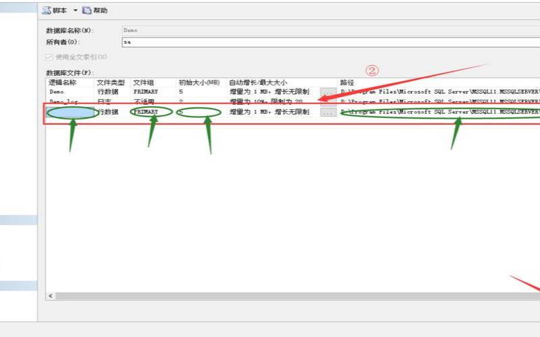This screenshot has height=337, width=540.
Task: Click the file path cell in the Demo row
Action: click(x=439, y=92)
